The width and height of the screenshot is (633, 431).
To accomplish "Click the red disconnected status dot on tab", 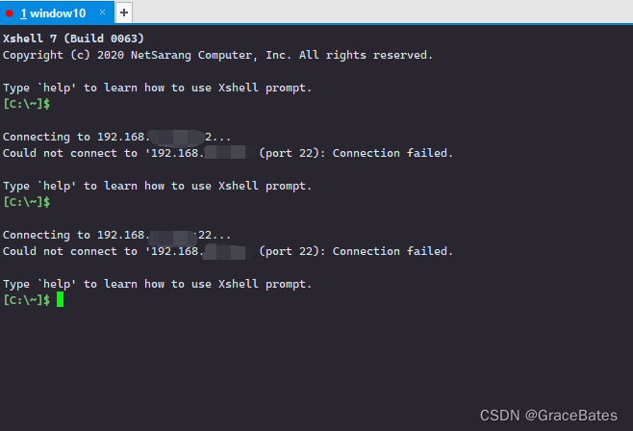I will [10, 13].
